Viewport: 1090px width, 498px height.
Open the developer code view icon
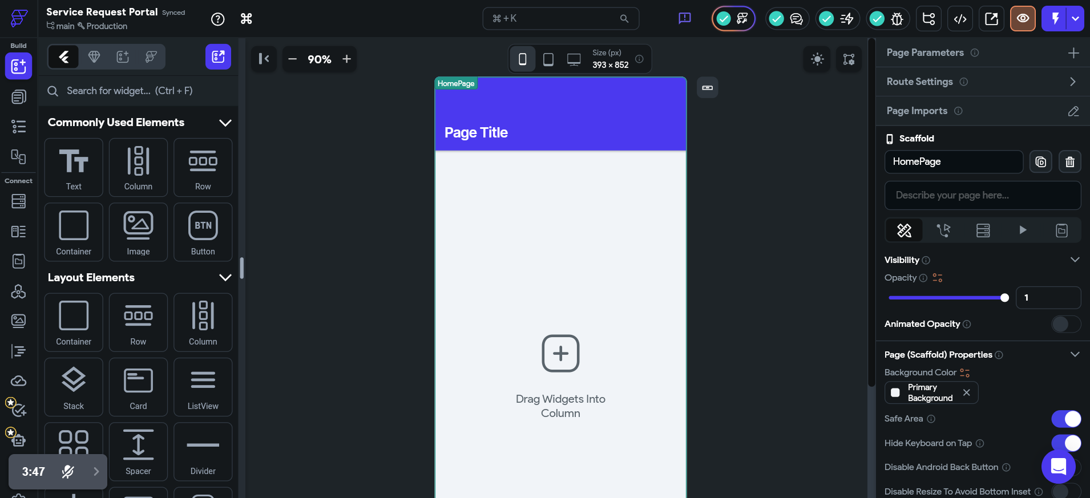(960, 19)
